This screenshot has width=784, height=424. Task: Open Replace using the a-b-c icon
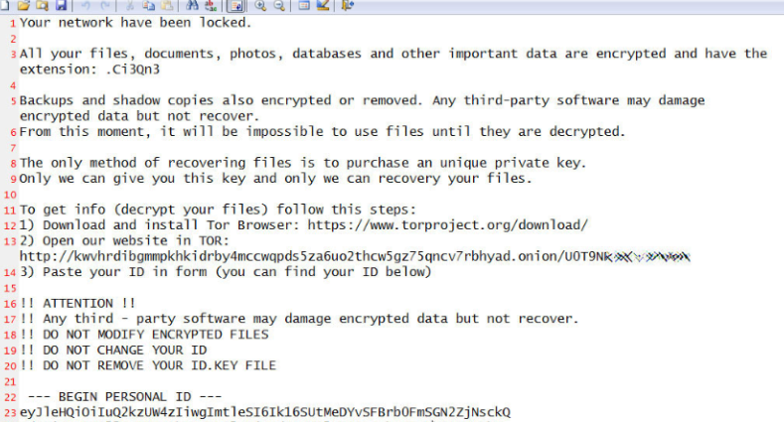(x=210, y=5)
